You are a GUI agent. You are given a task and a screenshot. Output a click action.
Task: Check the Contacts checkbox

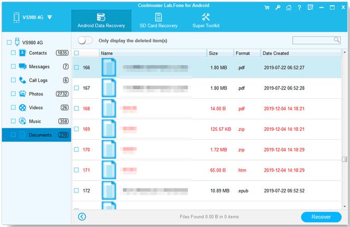tap(13, 53)
